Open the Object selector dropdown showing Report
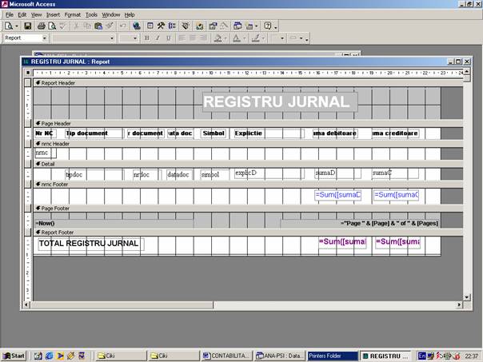 pos(45,38)
